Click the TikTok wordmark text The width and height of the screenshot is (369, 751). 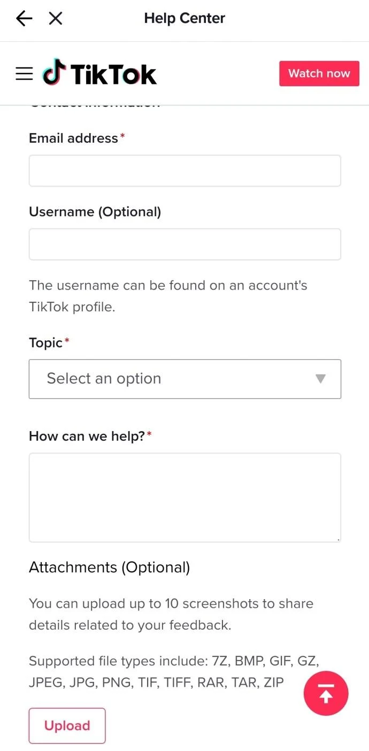point(113,74)
